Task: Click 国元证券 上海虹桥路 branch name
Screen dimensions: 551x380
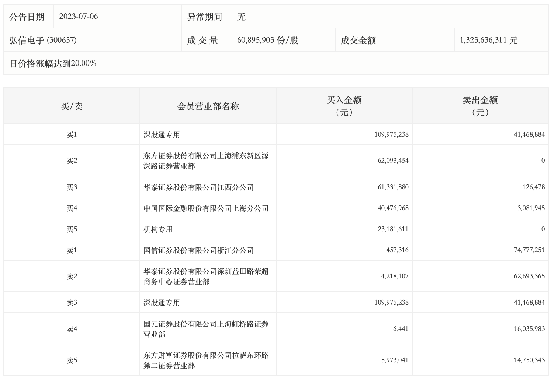Action: pos(206,329)
